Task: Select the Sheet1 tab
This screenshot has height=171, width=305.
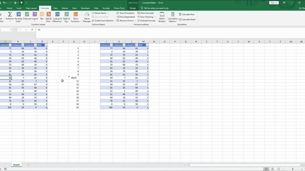Action: (x=16, y=165)
